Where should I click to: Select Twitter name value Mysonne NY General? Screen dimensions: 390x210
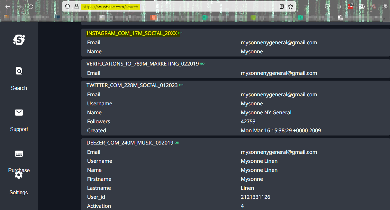266,112
